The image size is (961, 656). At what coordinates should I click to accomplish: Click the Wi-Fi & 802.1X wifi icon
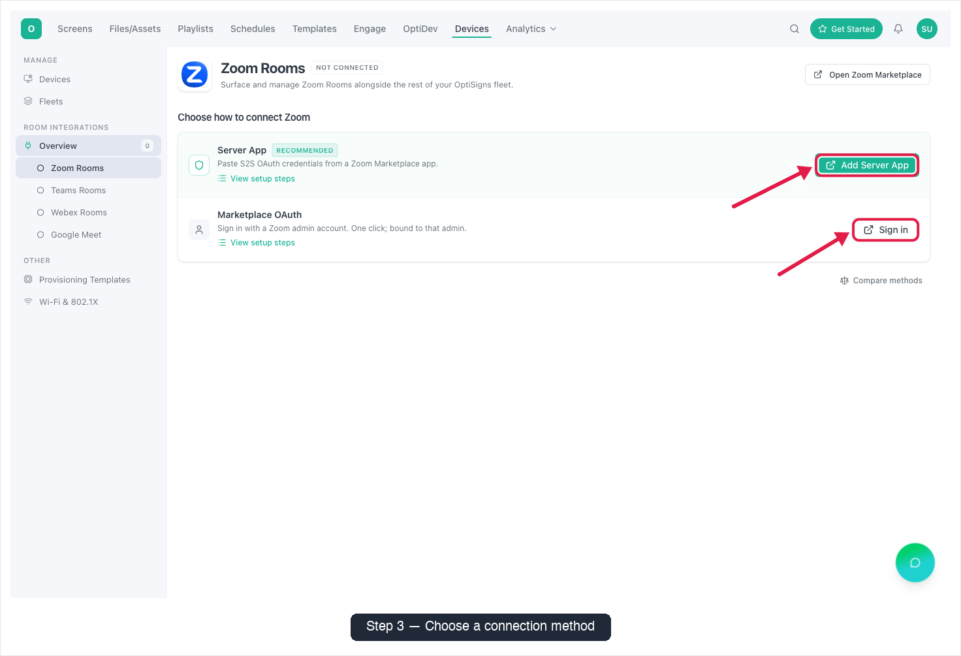[28, 302]
